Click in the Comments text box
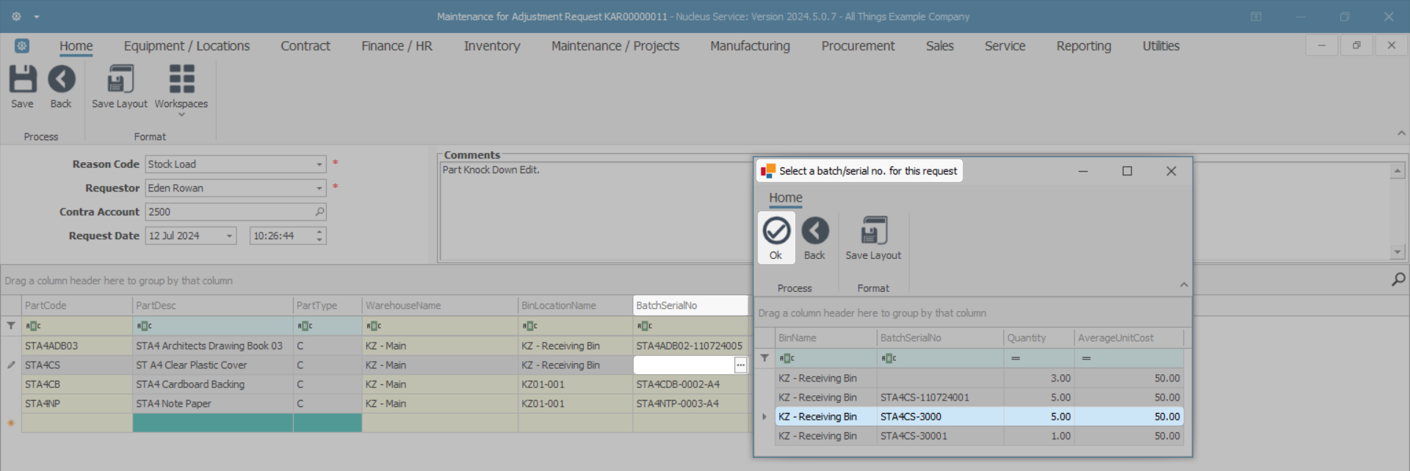 pyautogui.click(x=587, y=213)
